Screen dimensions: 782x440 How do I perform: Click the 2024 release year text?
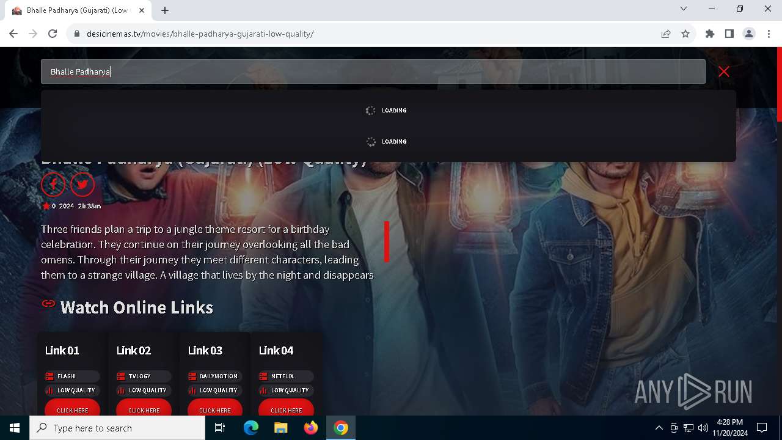67,206
